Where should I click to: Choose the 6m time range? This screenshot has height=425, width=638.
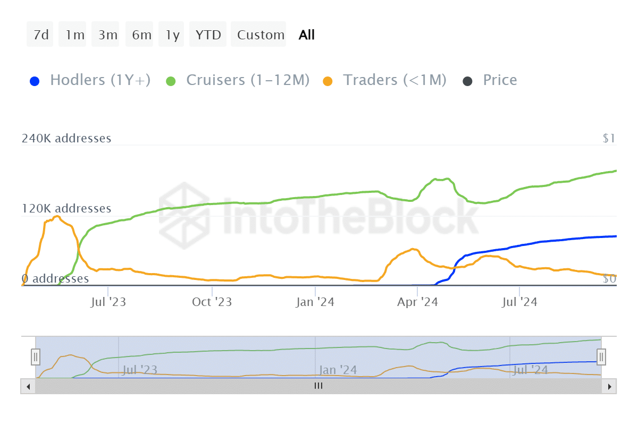tap(141, 35)
